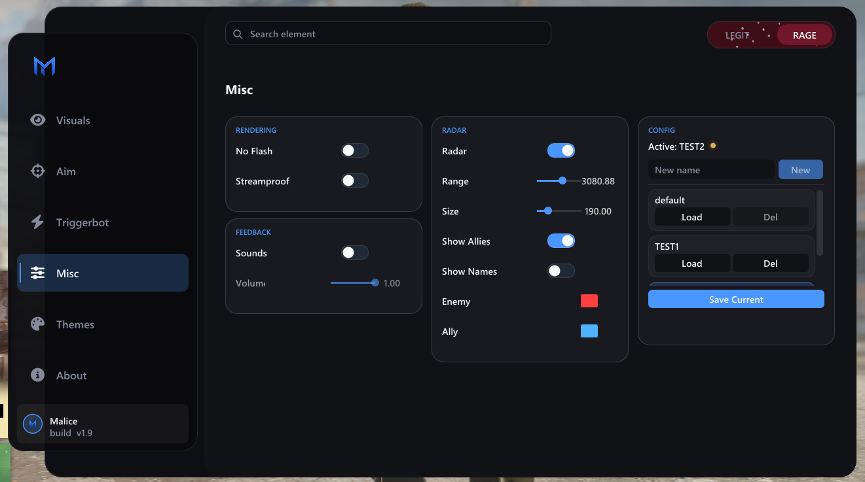
Task: Click the Search element field
Action: click(388, 33)
